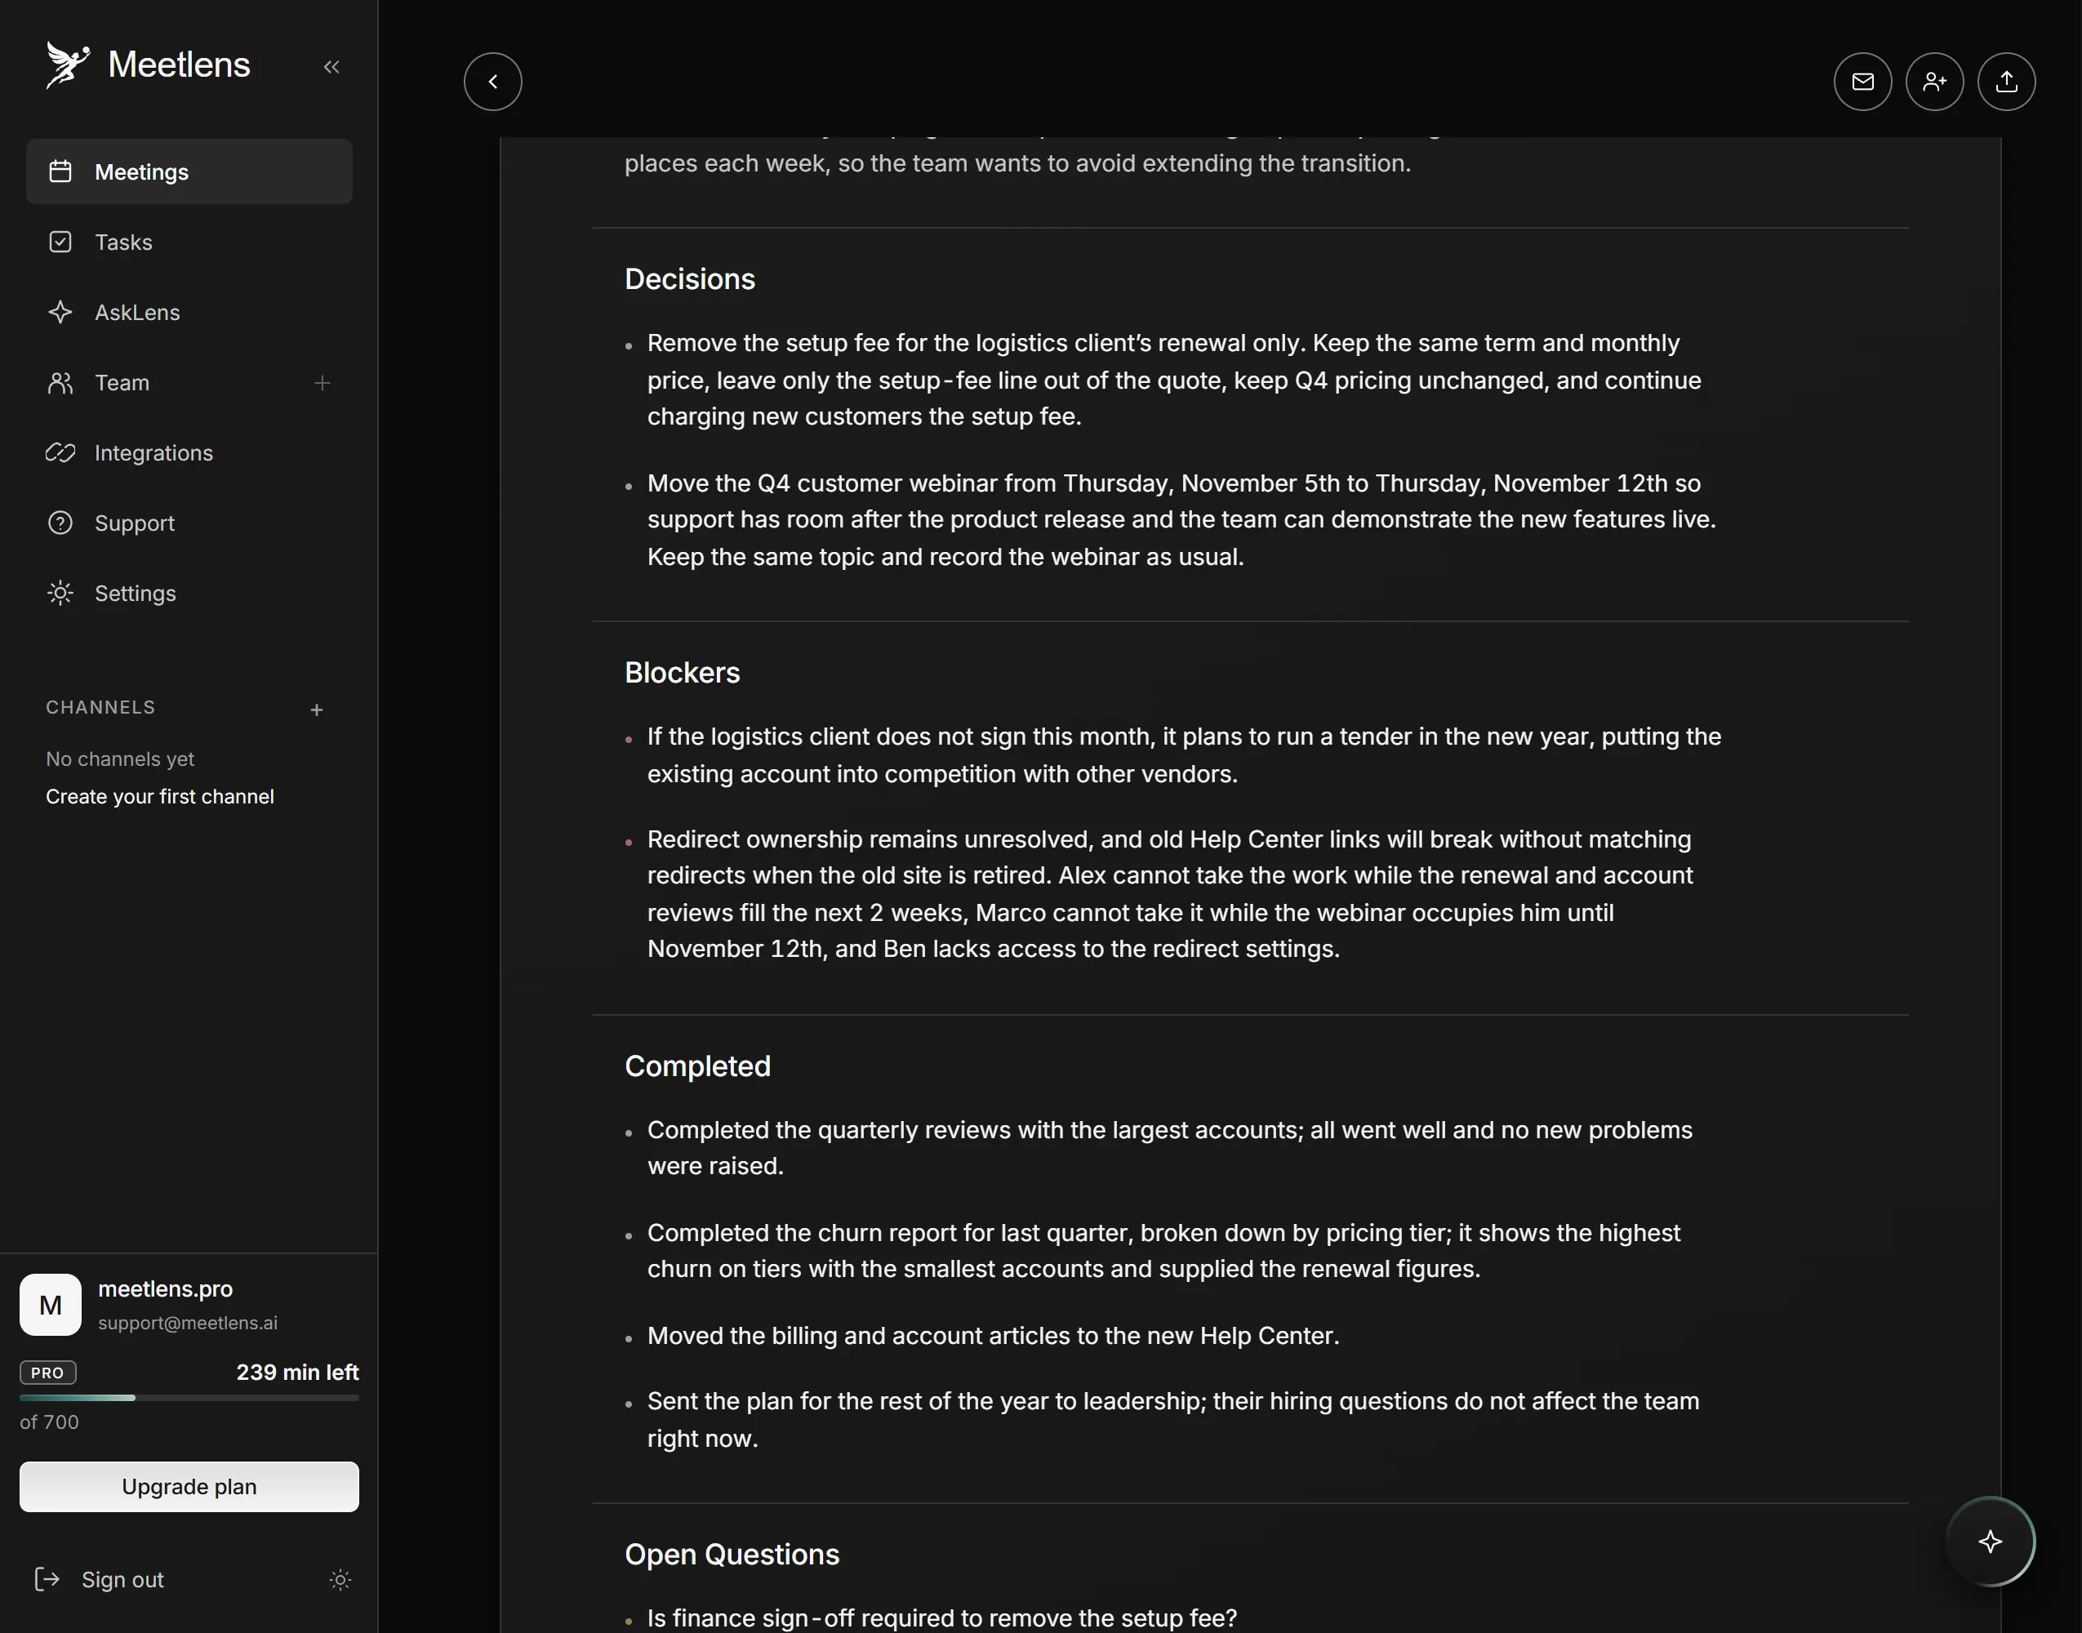Image resolution: width=2082 pixels, height=1633 pixels.
Task: Email the meeting summary via envelope icon
Action: (1862, 82)
